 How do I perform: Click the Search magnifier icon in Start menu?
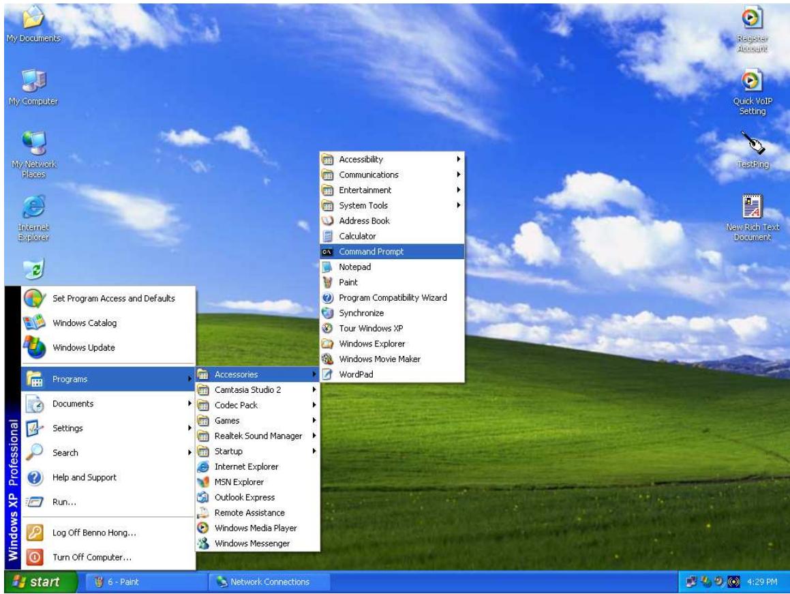coord(34,452)
